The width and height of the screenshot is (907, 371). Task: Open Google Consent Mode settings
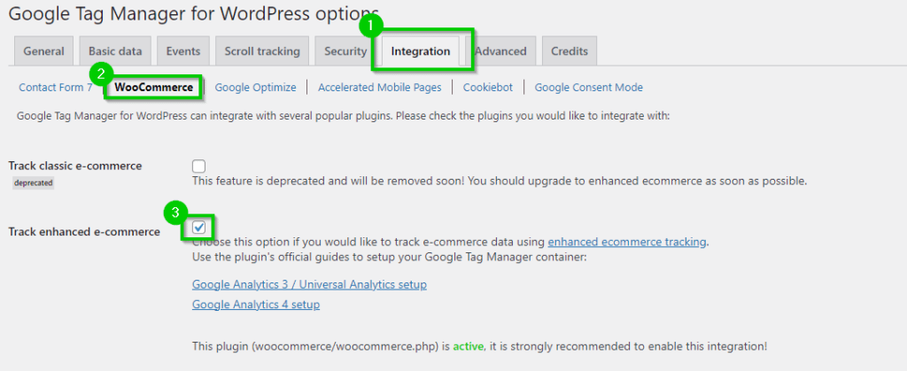(x=588, y=88)
